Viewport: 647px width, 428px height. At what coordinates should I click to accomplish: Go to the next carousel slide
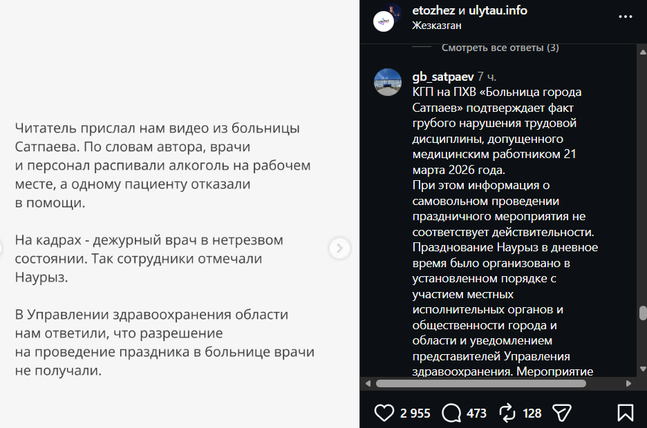click(x=339, y=248)
